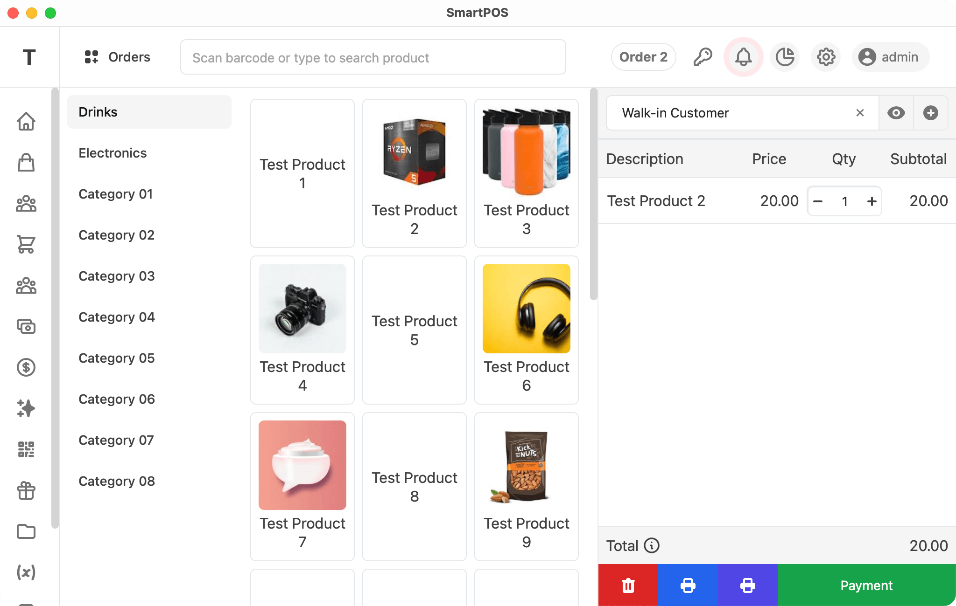
Task: Open the shopping cart sidebar icon
Action: click(26, 244)
